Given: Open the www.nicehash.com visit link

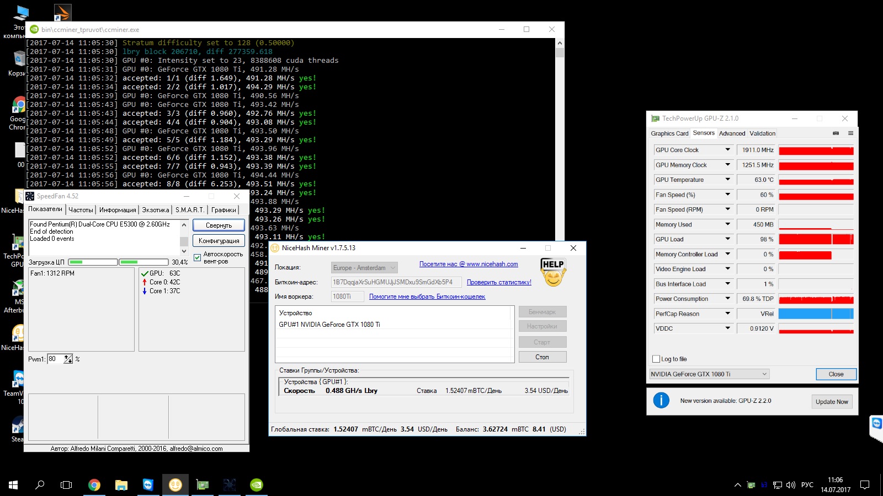Looking at the screenshot, I should tap(469, 264).
